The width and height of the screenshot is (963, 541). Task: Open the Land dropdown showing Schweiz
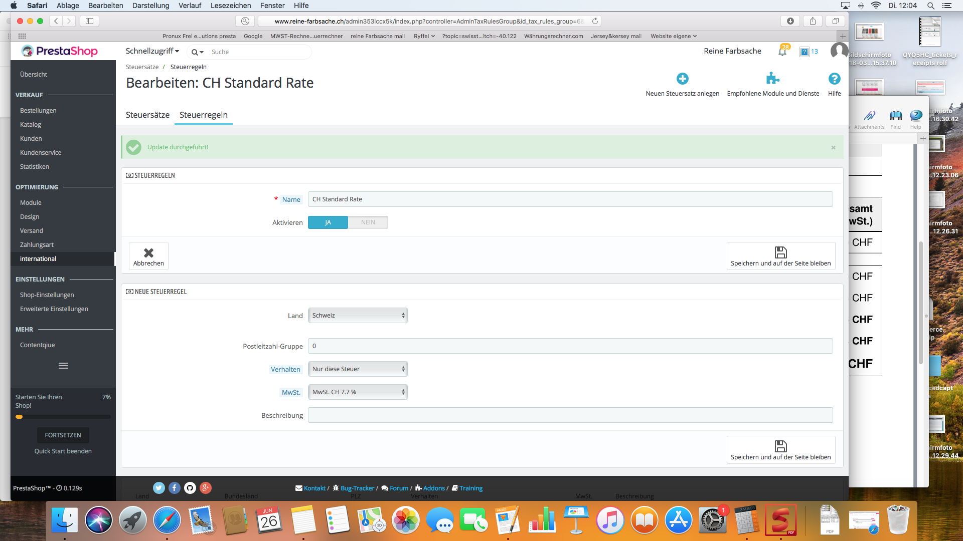coord(358,316)
